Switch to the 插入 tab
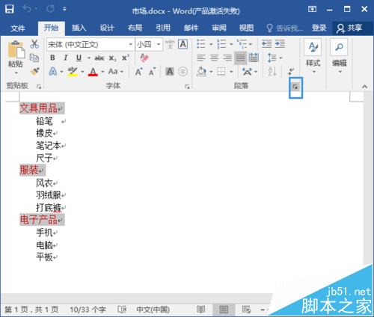The image size is (374, 317). tap(79, 28)
